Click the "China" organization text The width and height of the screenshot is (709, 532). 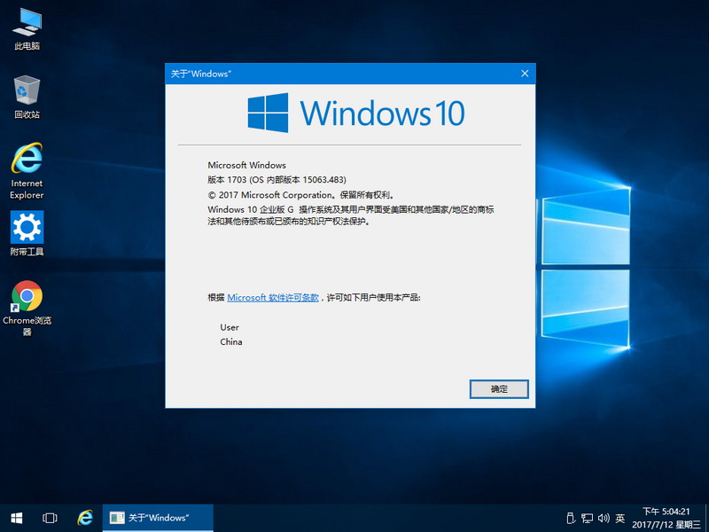click(231, 342)
